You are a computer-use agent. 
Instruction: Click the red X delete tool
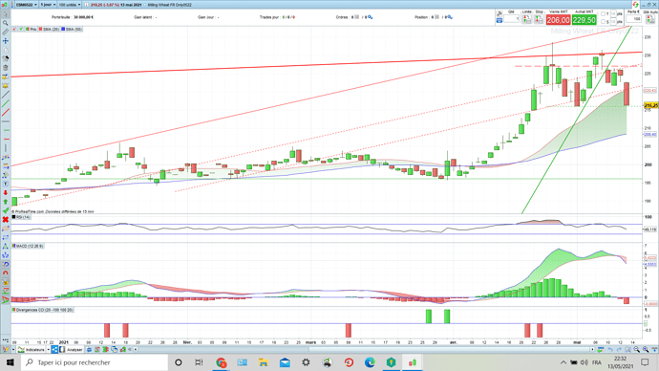point(6,220)
